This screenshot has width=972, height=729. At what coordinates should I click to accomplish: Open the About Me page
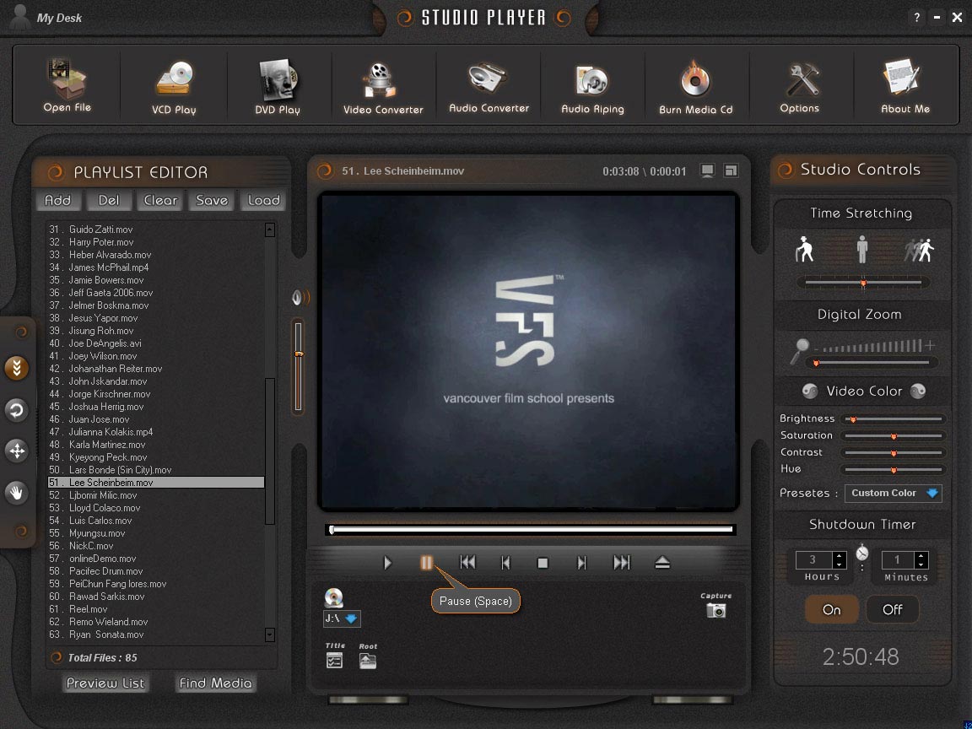(x=905, y=87)
